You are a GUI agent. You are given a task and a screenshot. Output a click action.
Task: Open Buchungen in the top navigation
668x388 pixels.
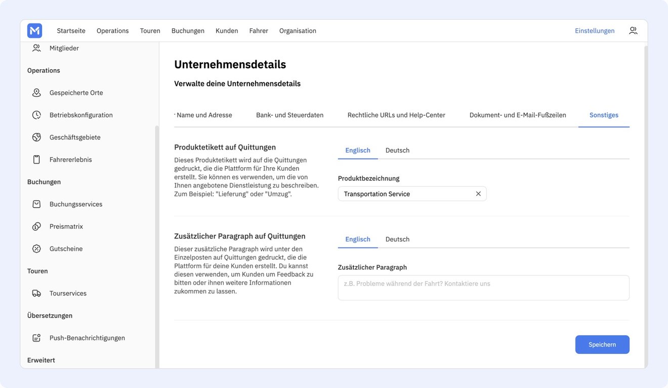point(188,31)
